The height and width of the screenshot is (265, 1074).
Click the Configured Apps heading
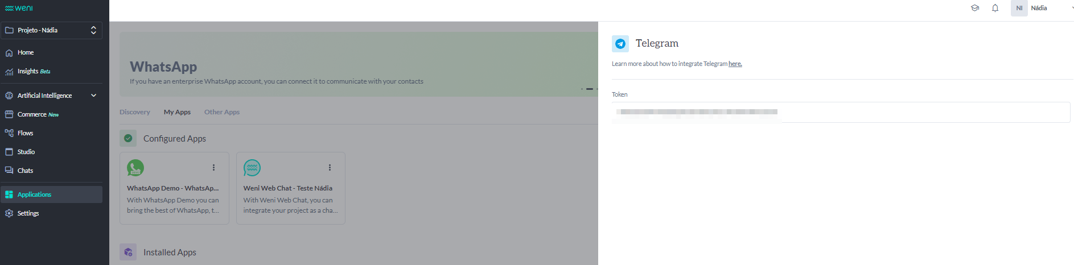tap(175, 139)
